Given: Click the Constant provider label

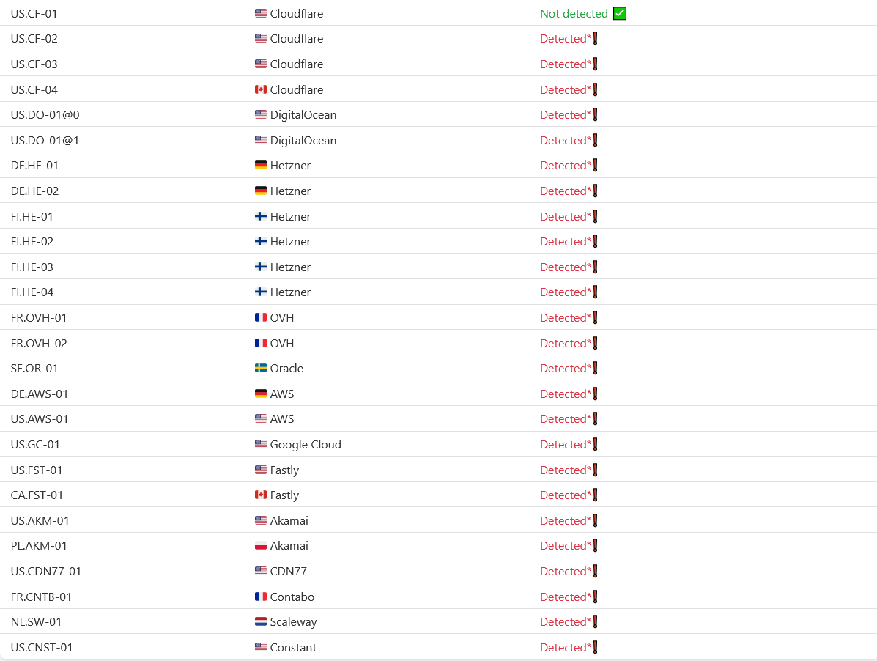Looking at the screenshot, I should (293, 647).
